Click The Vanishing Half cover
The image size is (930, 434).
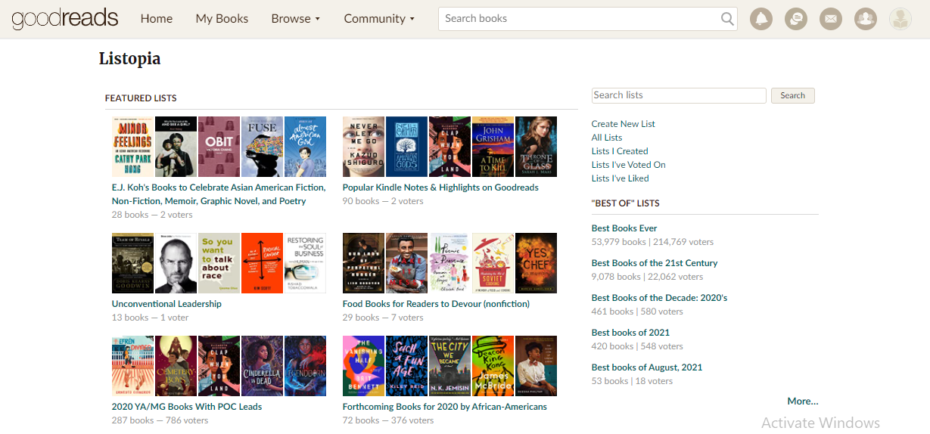pos(363,366)
